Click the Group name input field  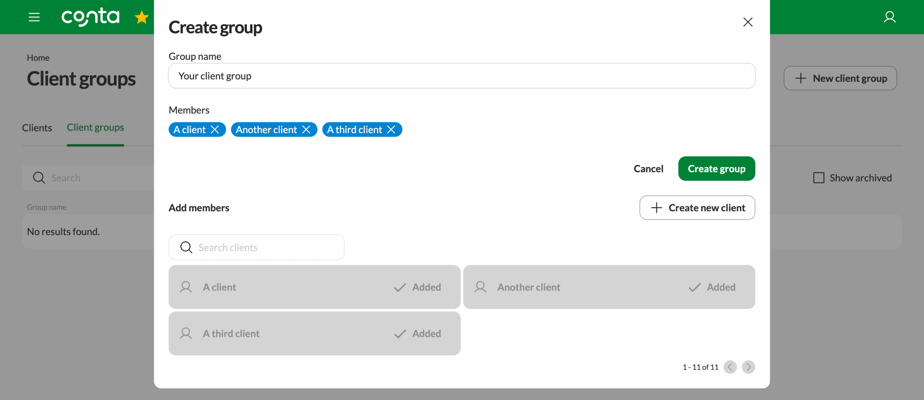pos(462,76)
